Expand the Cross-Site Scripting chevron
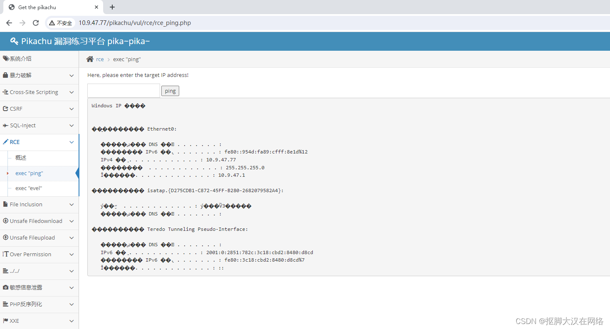The width and height of the screenshot is (610, 329). pos(72,92)
